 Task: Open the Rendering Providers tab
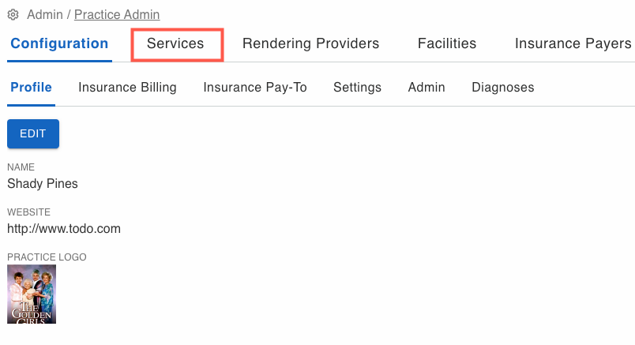pos(310,43)
